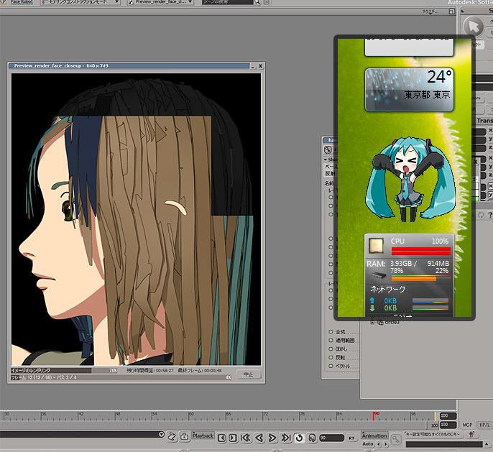Toggle the loop playback icon
Screen dimensions: 493x452
click(x=298, y=438)
